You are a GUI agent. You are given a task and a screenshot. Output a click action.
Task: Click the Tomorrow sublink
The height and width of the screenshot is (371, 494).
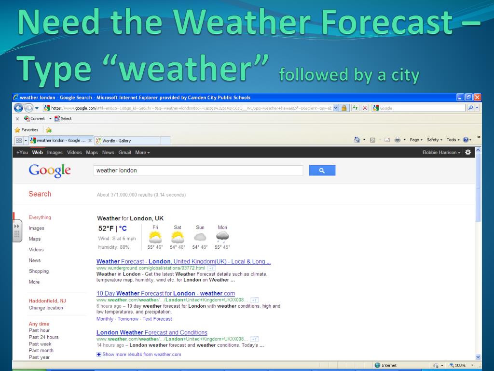point(128,319)
